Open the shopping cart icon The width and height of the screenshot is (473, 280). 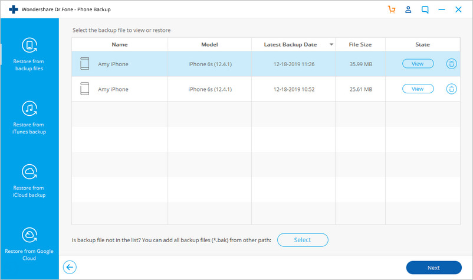(x=392, y=9)
